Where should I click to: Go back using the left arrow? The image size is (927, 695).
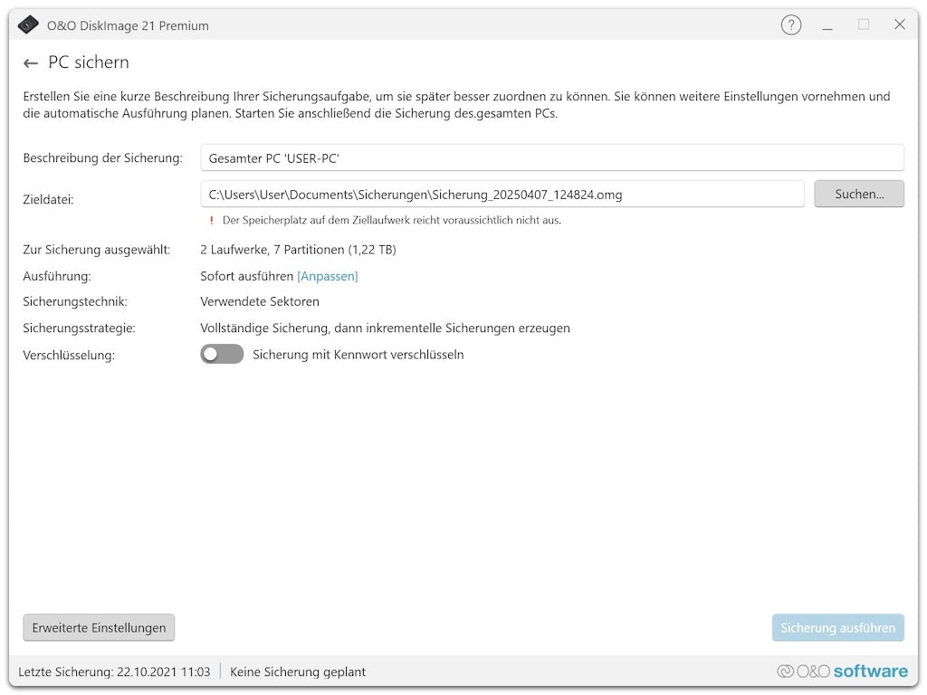click(31, 63)
